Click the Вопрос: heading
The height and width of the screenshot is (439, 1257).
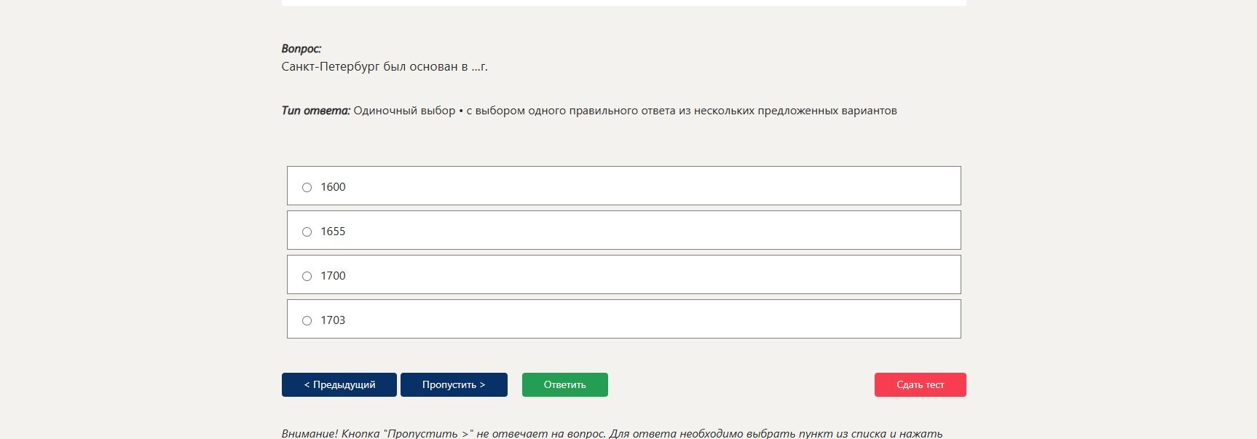pyautogui.click(x=302, y=49)
